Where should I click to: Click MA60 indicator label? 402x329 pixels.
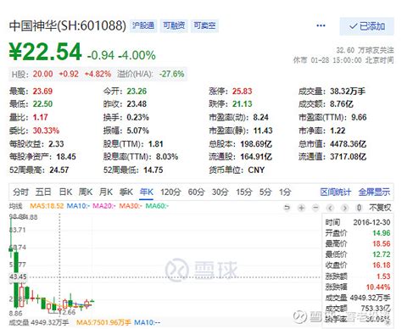tap(157, 206)
